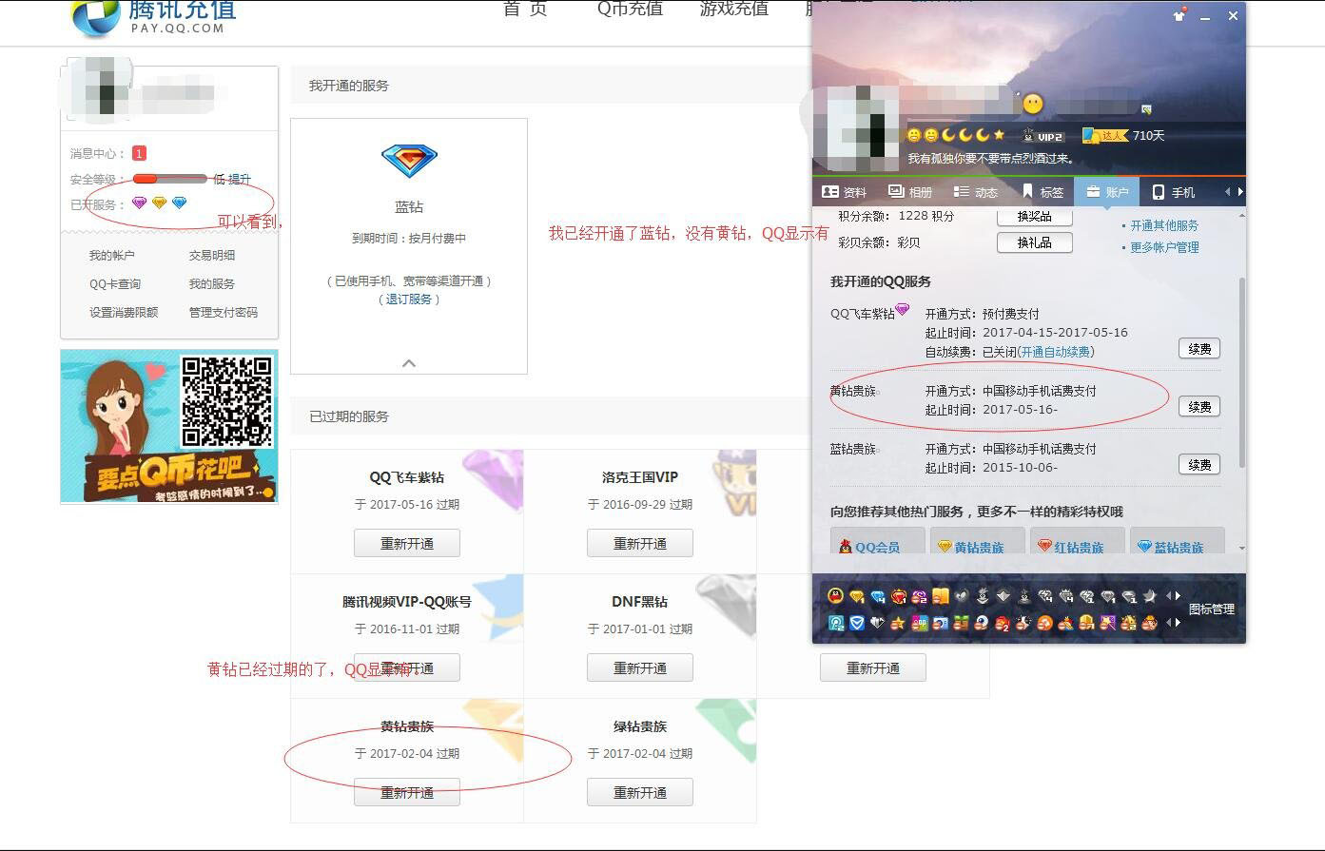Click the 达人 mobile badge icon
This screenshot has height=851, width=1325.
pyautogui.click(x=1104, y=136)
